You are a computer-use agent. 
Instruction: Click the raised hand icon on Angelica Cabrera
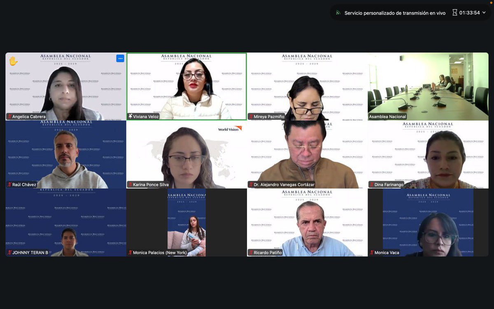(13, 61)
